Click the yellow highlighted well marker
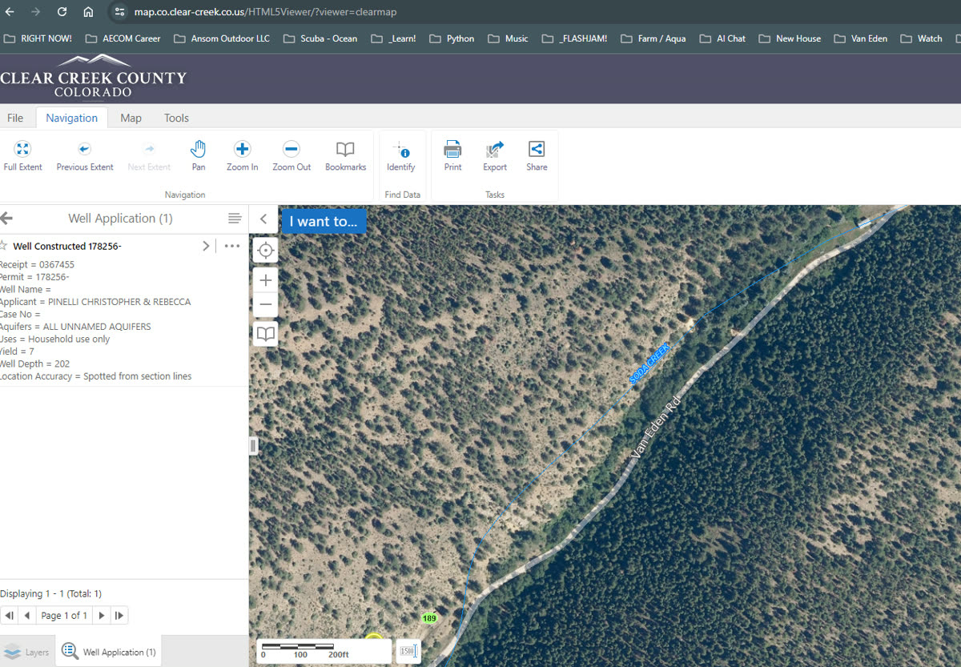961x667 pixels. (x=374, y=637)
